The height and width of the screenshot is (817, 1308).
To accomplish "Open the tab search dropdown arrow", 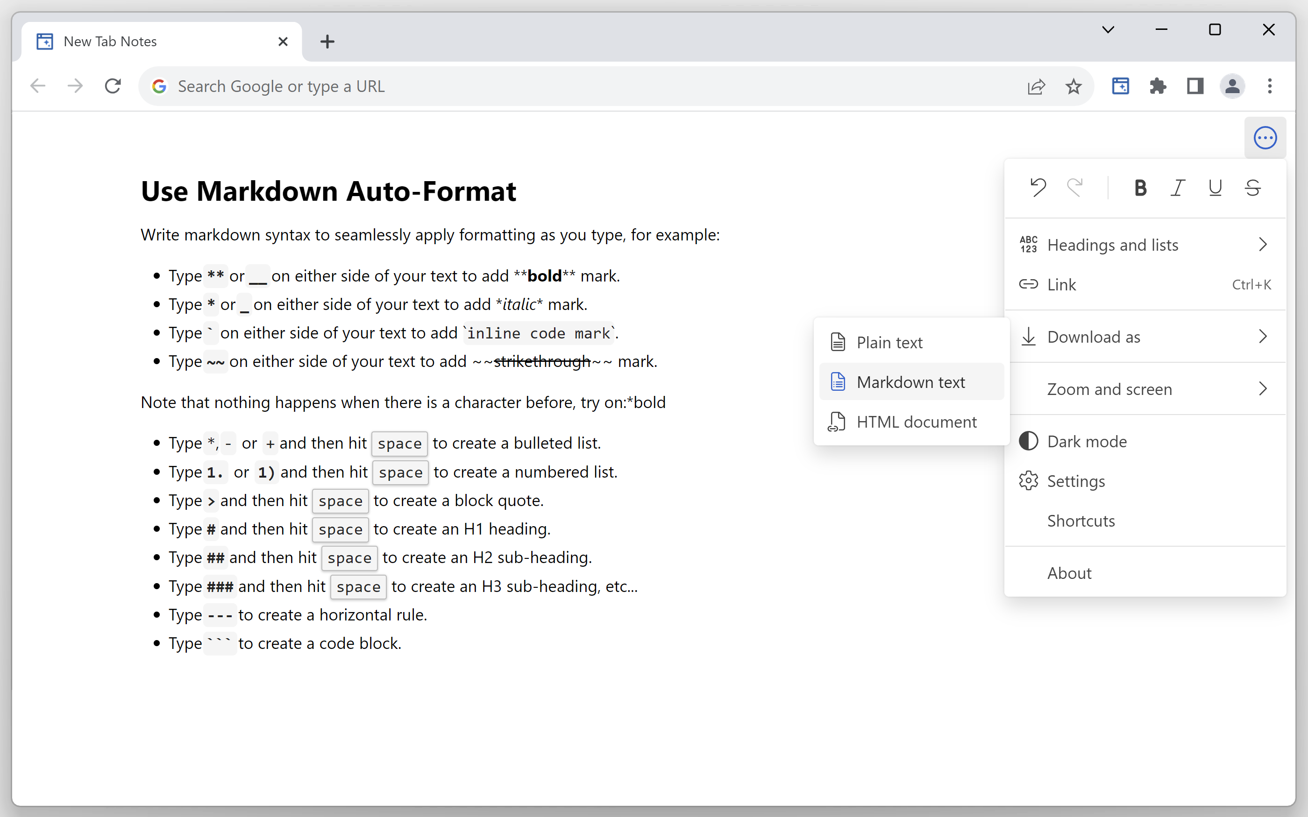I will (x=1108, y=30).
